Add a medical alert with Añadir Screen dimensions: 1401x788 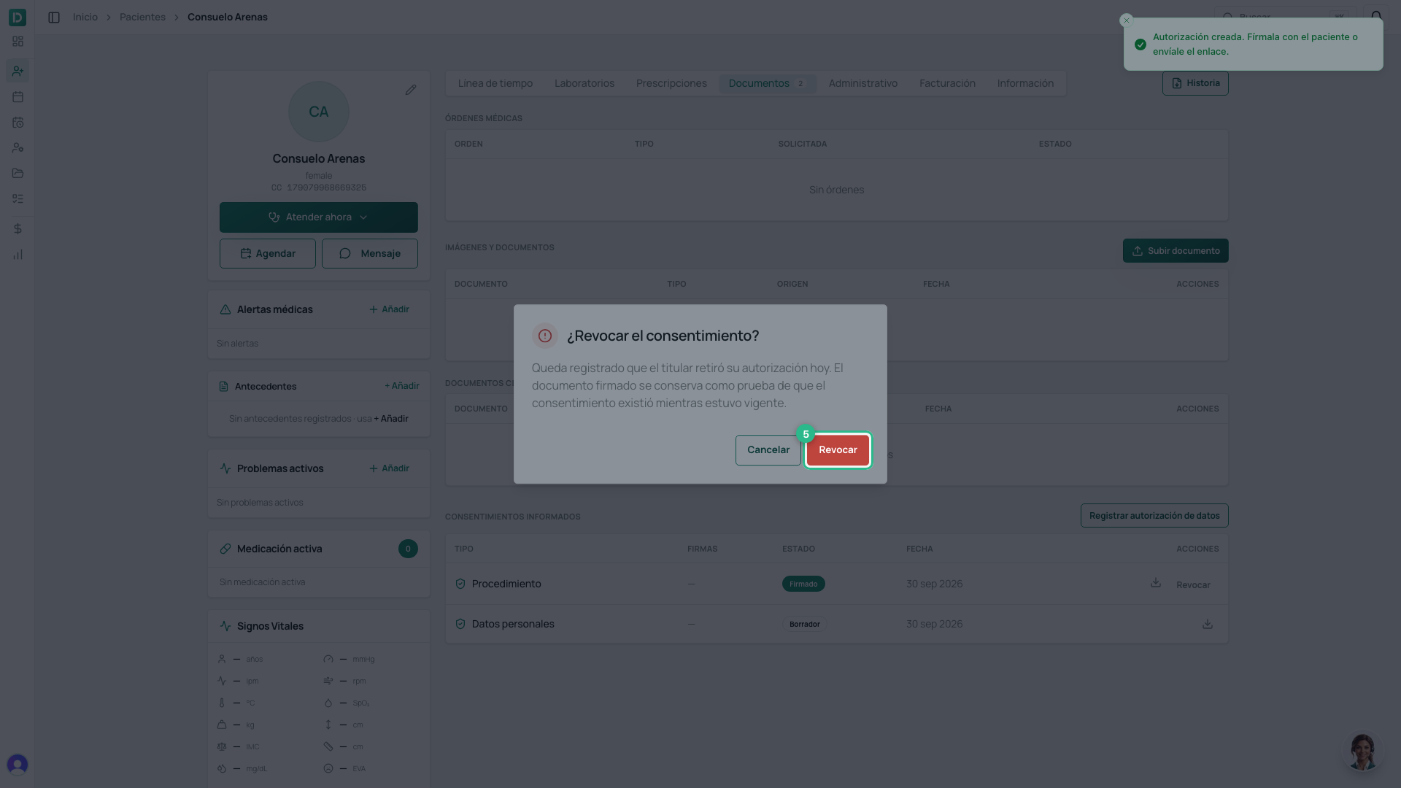point(389,309)
